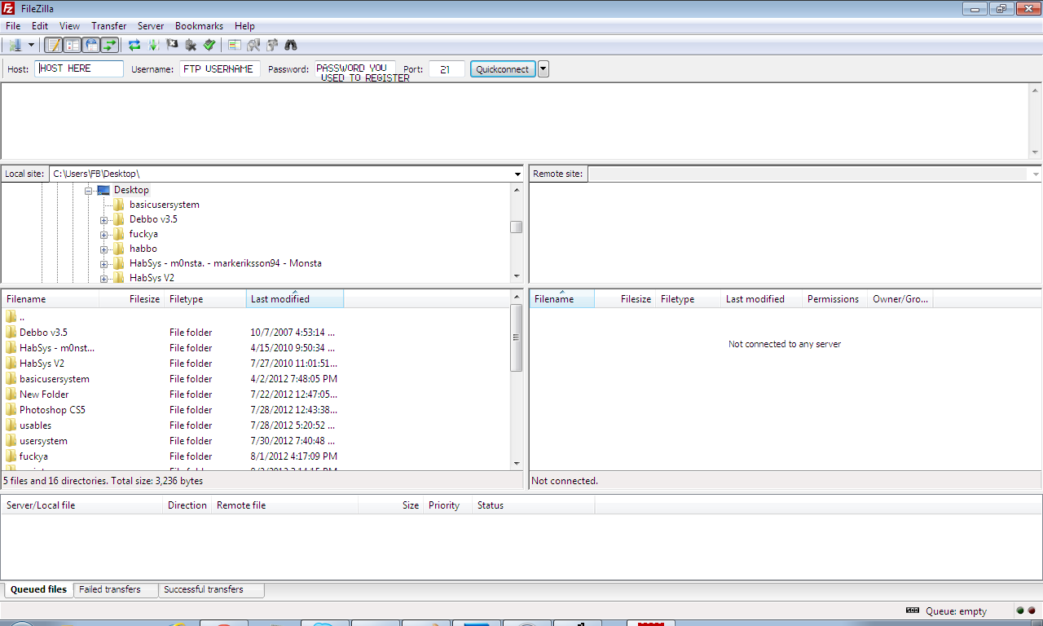Click the local file list vertical scrollbar
The width and height of the screenshot is (1043, 626).
click(517, 380)
